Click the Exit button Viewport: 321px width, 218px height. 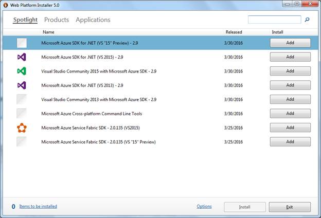(290, 207)
